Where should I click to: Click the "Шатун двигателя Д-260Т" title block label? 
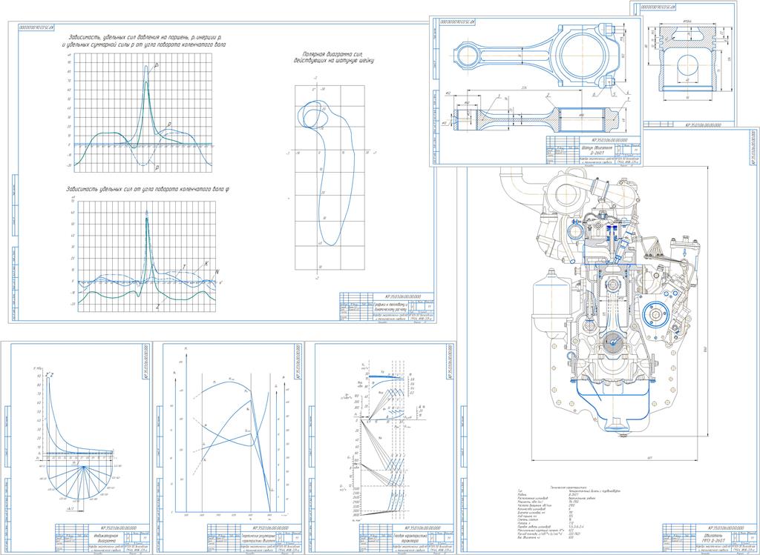pyautogui.click(x=597, y=149)
